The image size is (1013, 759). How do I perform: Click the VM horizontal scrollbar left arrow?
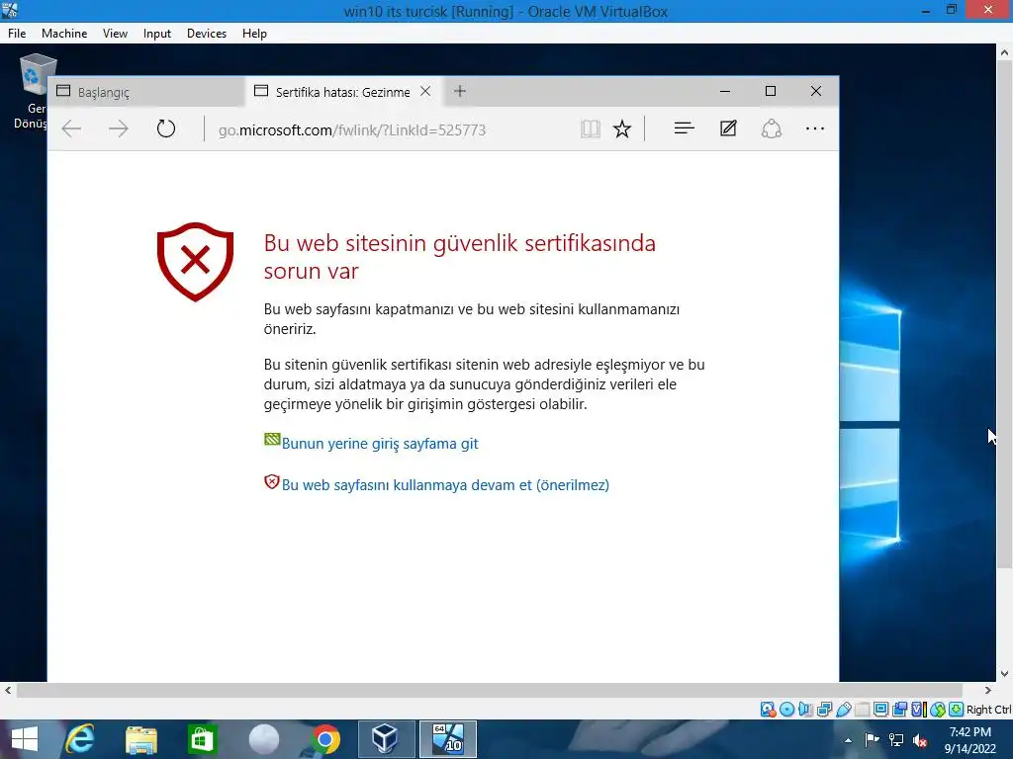pos(8,690)
